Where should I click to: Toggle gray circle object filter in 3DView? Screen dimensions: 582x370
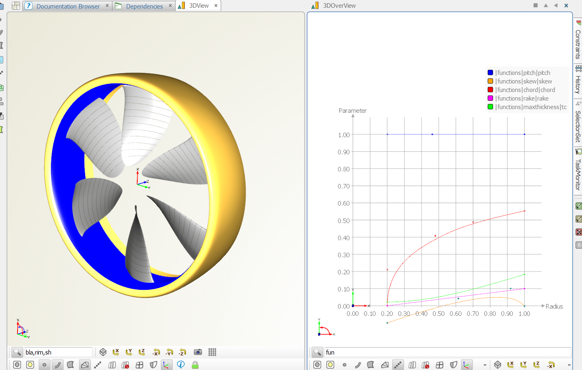pos(17,365)
